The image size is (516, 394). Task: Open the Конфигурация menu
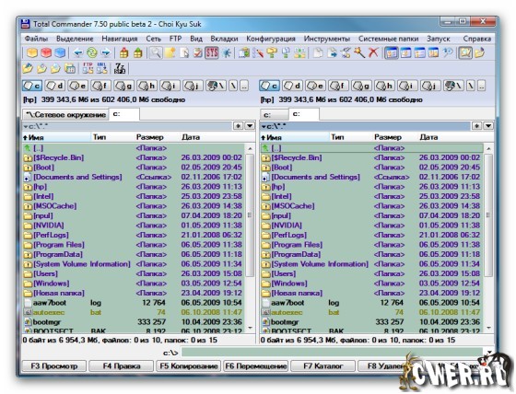[271, 39]
